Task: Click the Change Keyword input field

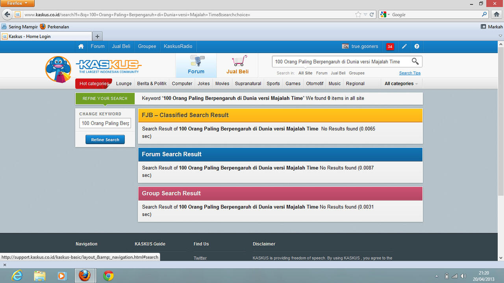Action: coord(105,123)
